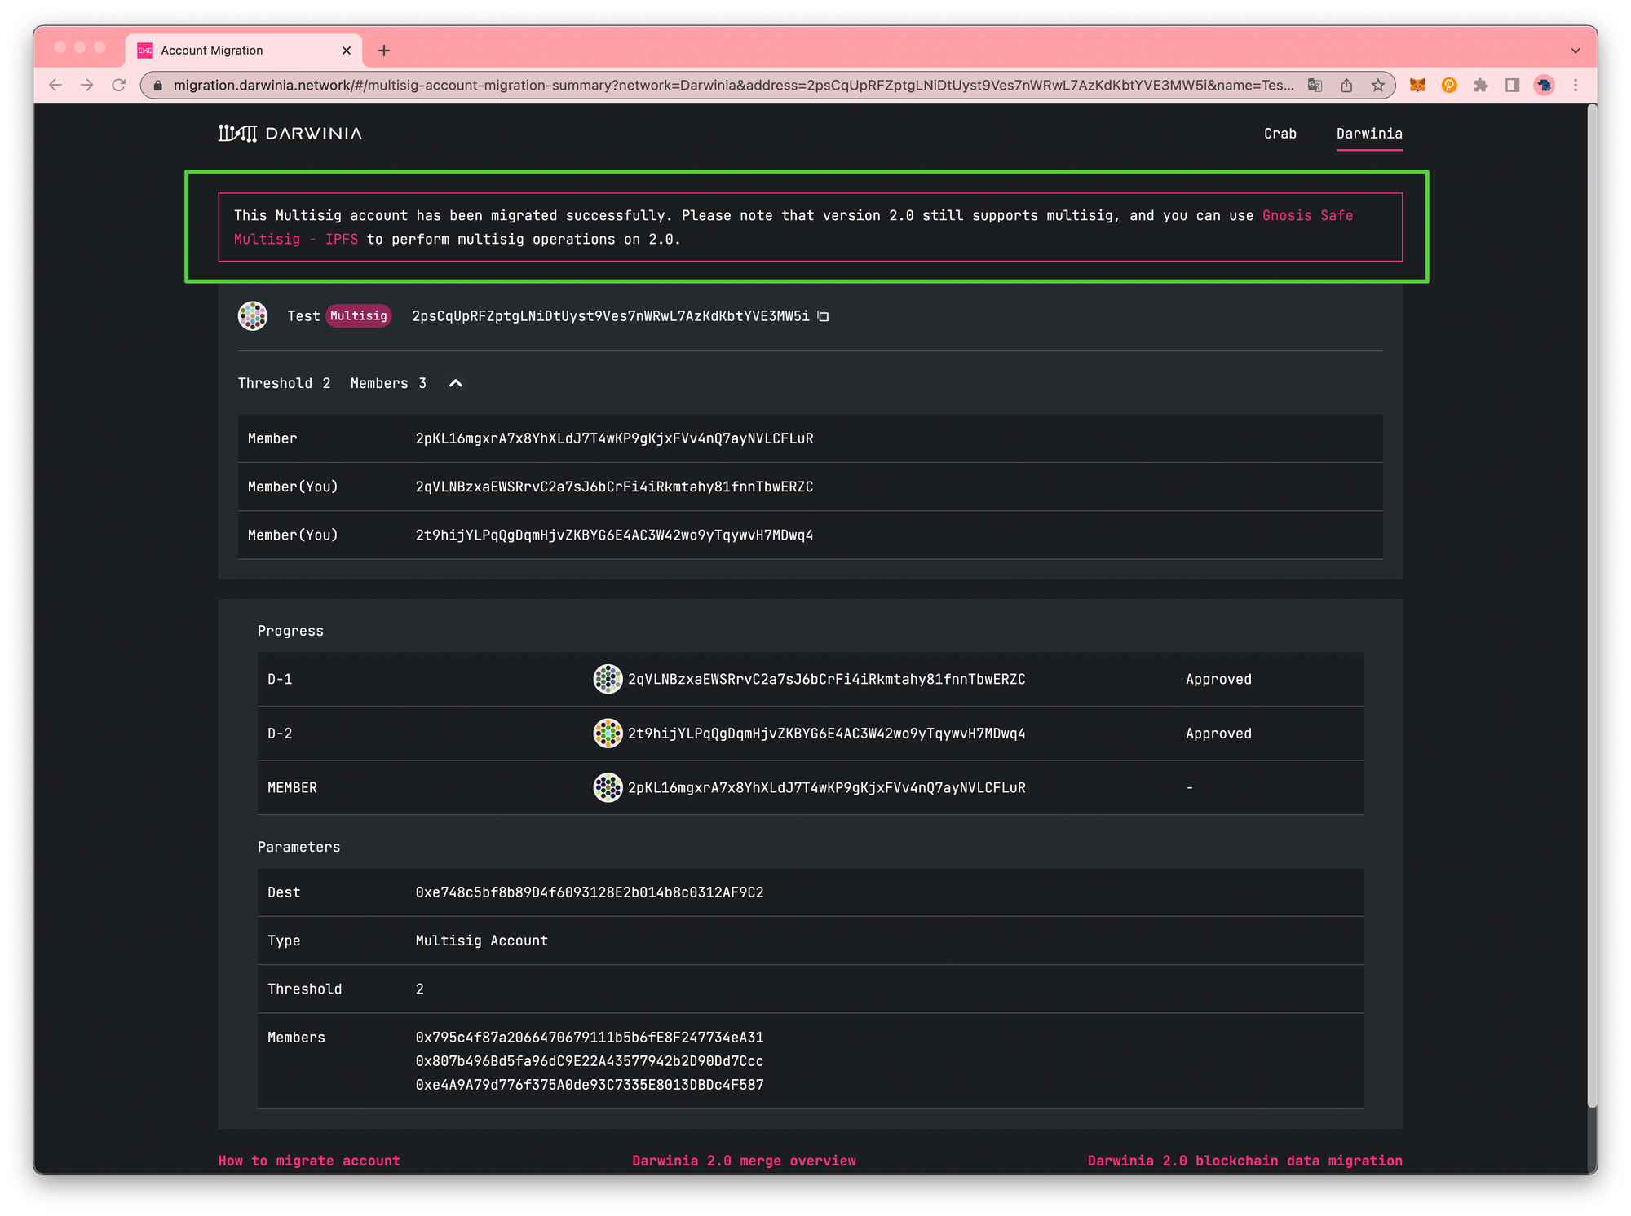Click the Darwinia logo

coord(290,134)
